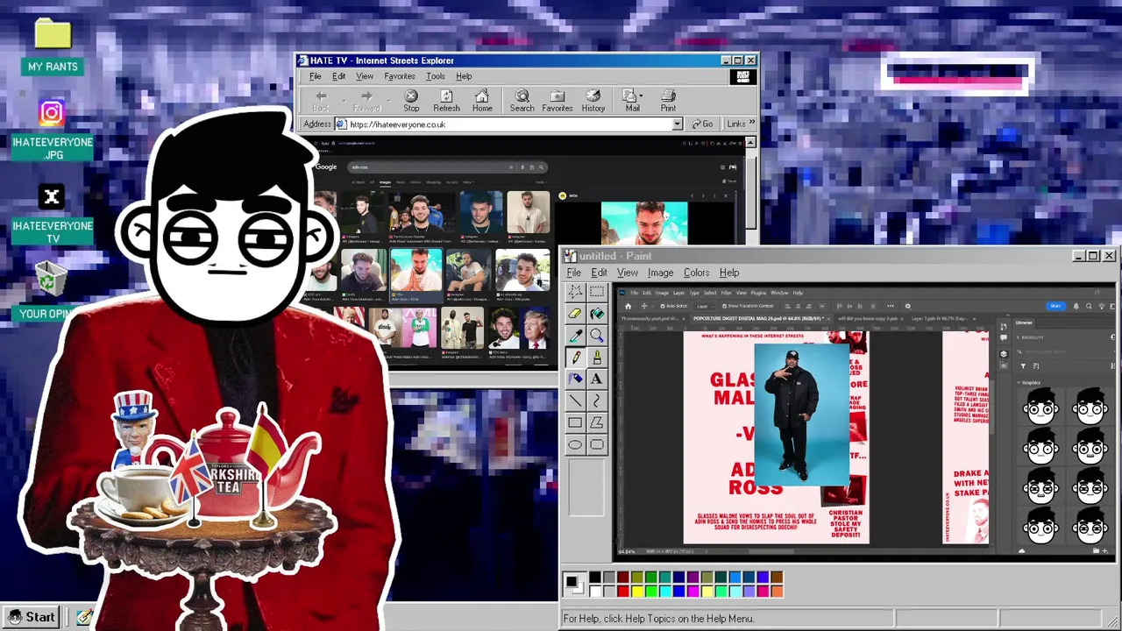Click Refresh in the Explorer toolbar

pyautogui.click(x=446, y=101)
